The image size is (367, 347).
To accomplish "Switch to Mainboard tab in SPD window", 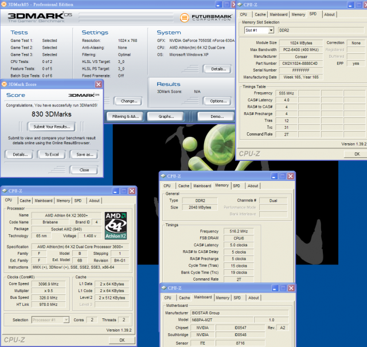I will (279, 14).
